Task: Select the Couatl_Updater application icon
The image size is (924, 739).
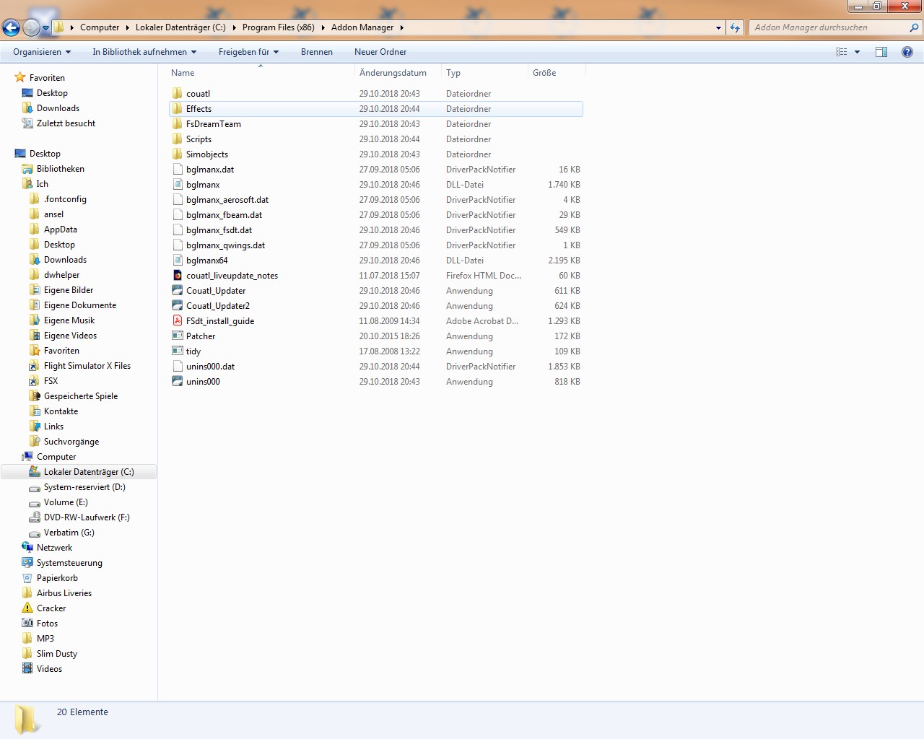Action: (x=178, y=291)
